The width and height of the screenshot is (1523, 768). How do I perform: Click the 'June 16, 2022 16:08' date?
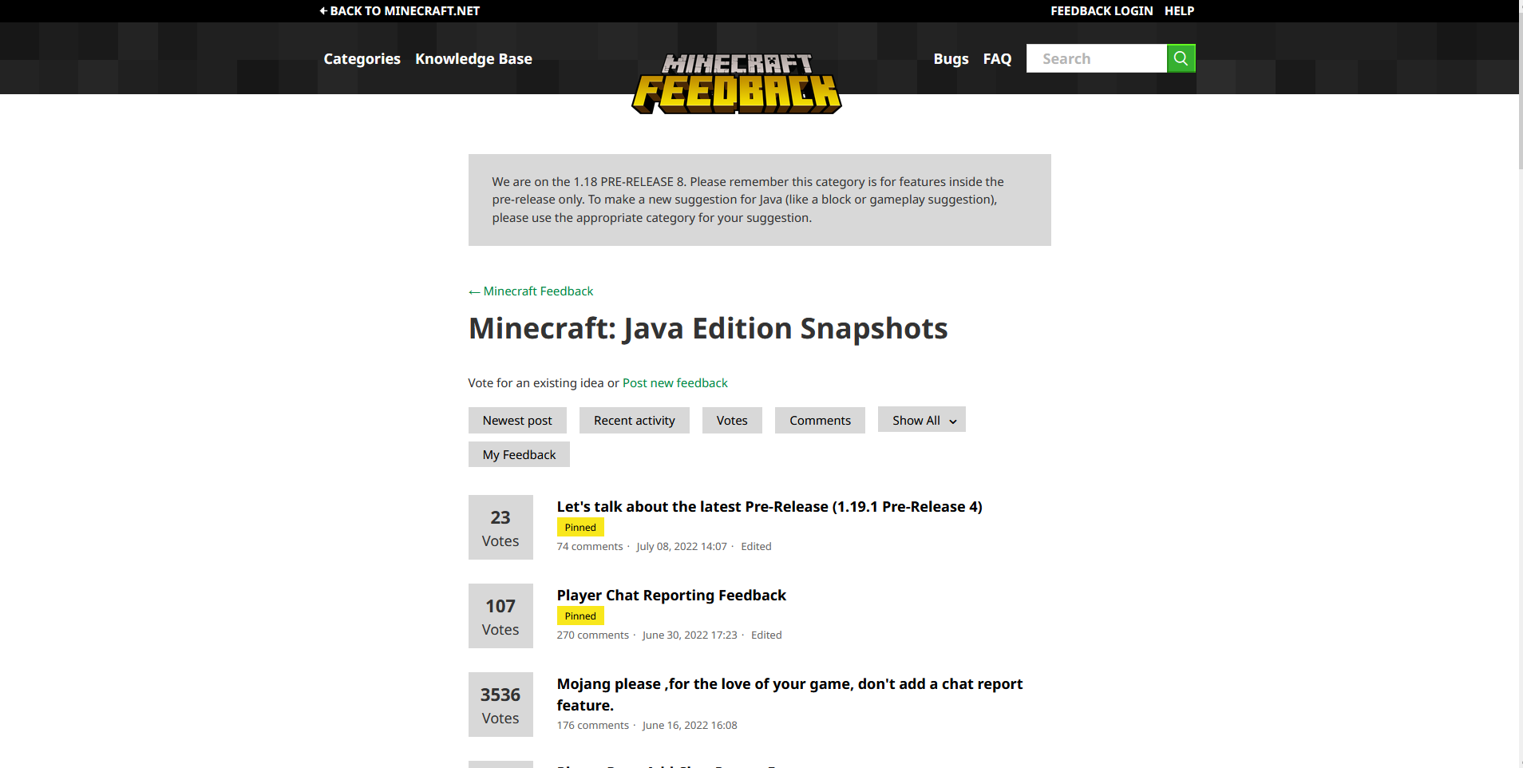tap(690, 726)
